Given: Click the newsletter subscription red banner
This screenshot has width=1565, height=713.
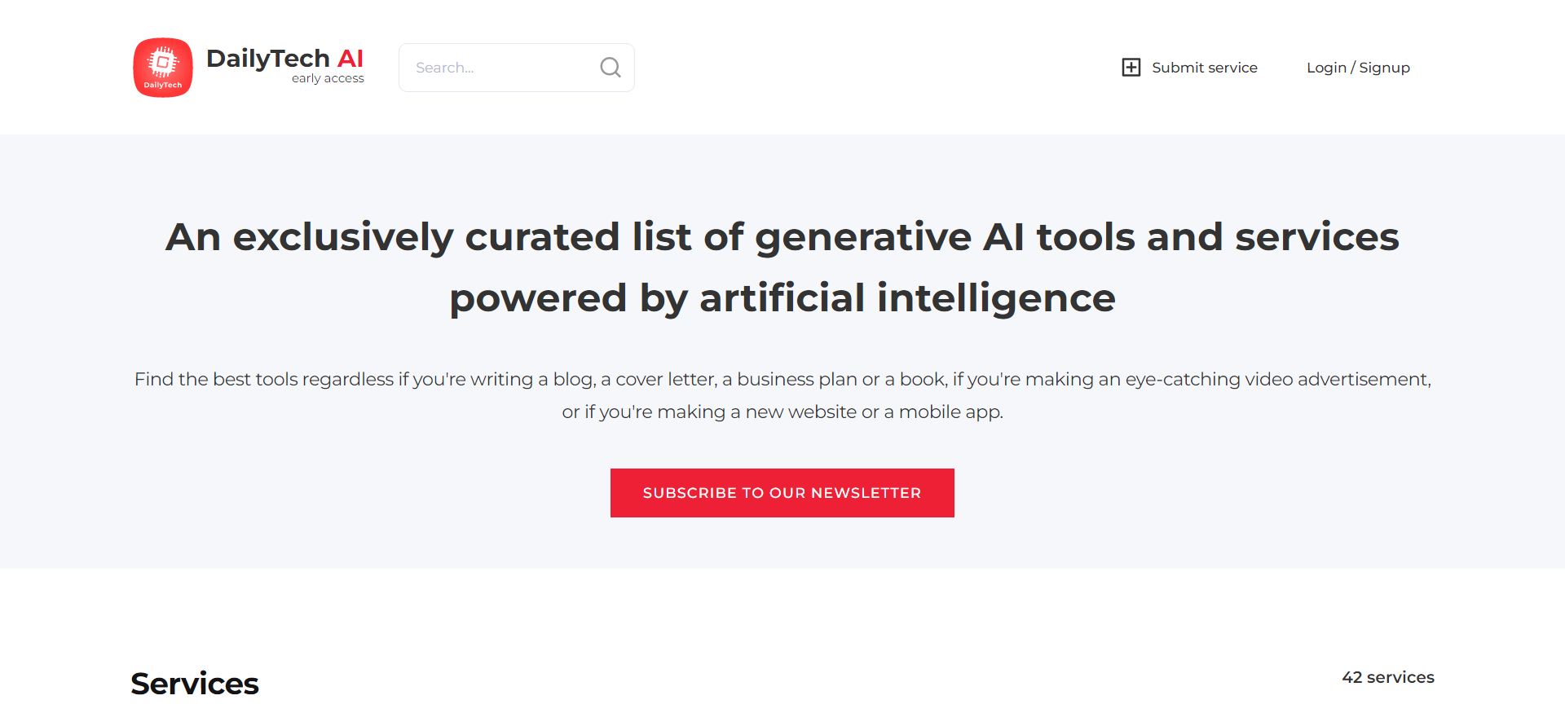Looking at the screenshot, I should point(782,492).
